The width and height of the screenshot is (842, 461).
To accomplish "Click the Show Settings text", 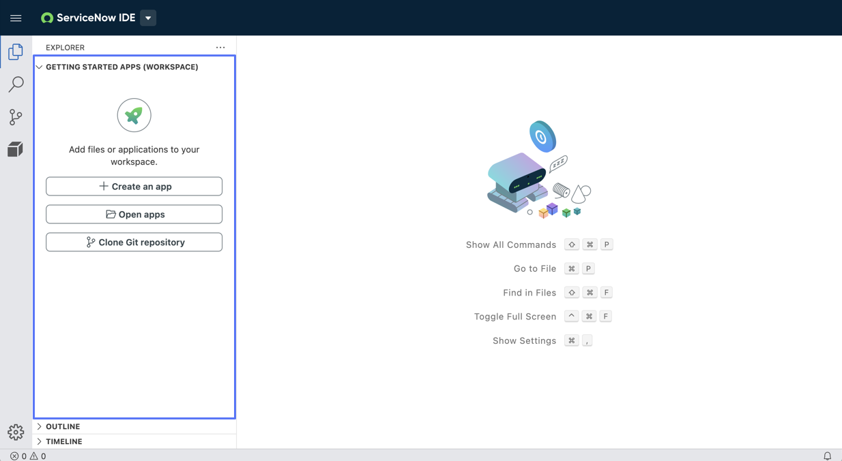I will click(525, 340).
